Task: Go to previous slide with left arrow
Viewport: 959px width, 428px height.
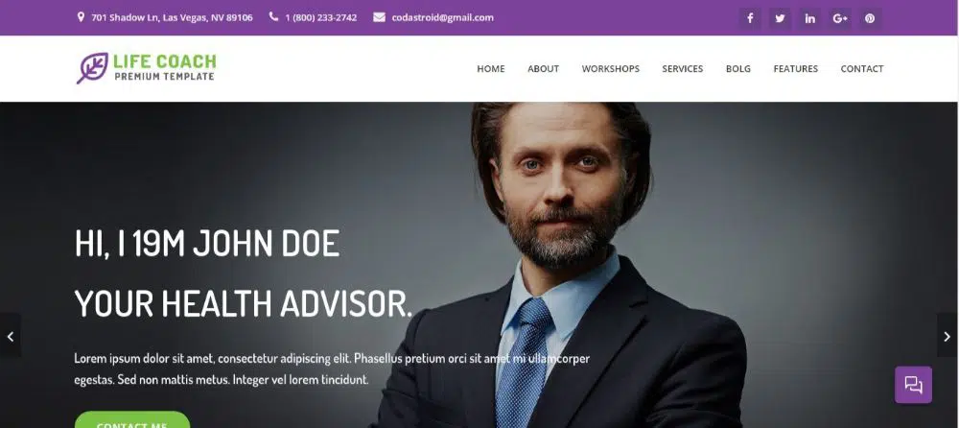Action: pos(11,336)
